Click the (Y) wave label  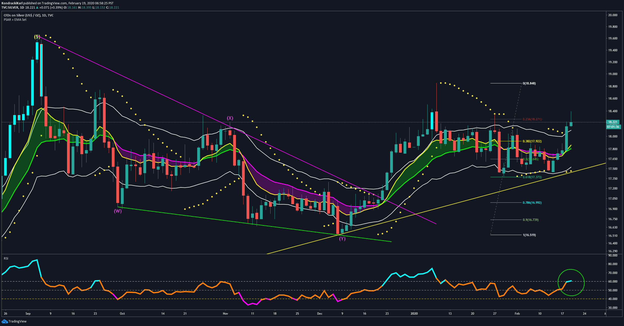(342, 239)
